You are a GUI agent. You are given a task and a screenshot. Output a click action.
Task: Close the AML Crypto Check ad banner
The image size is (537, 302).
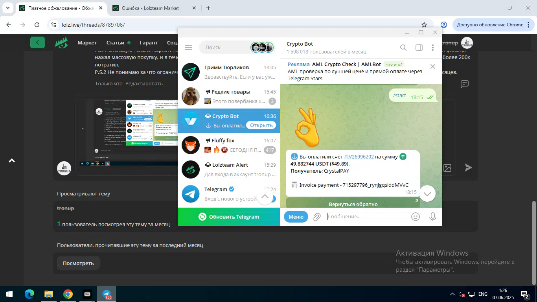point(433,66)
